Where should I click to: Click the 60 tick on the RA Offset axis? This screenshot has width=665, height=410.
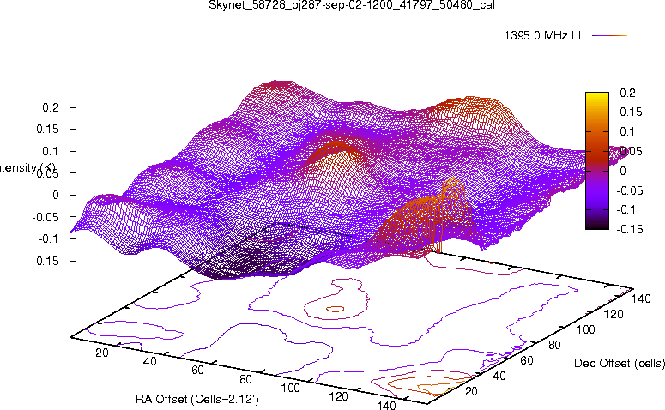(197, 370)
